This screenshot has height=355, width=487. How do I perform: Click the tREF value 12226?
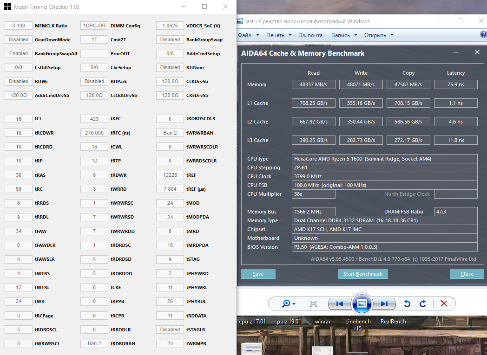click(170, 175)
